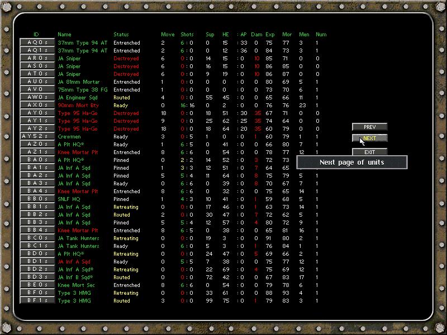
Task: Click the name 'JA Engineer Sqd'
Action: [78, 97]
